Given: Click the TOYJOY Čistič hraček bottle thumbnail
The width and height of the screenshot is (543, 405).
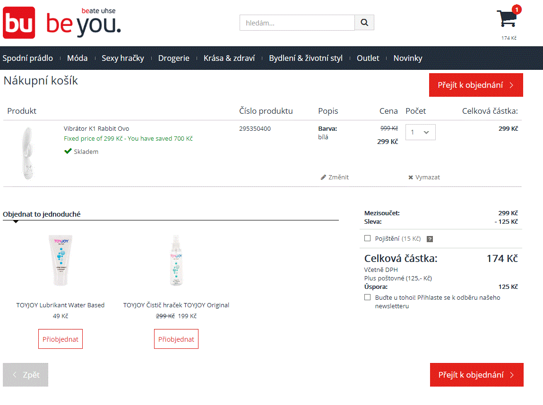Looking at the screenshot, I should coord(176,261).
